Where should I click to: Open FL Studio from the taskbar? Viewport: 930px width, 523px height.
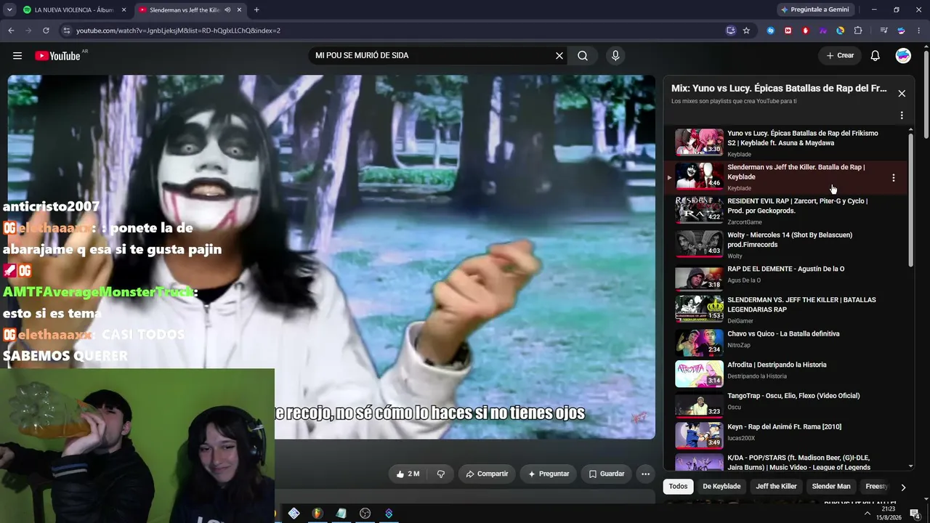(318, 514)
